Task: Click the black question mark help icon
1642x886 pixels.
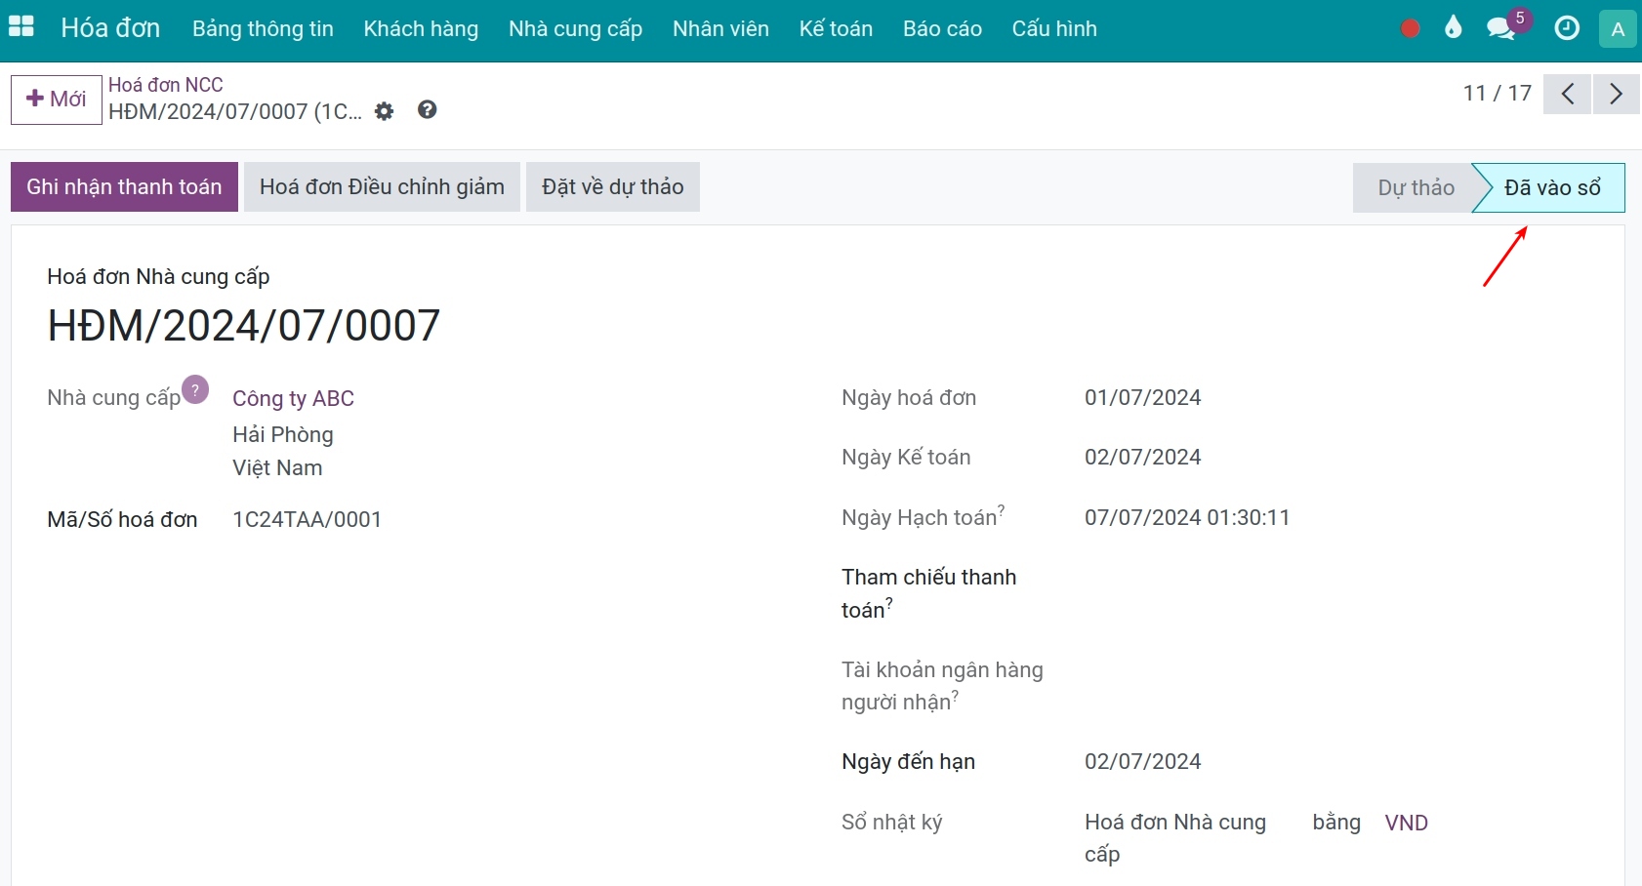Action: 427,109
